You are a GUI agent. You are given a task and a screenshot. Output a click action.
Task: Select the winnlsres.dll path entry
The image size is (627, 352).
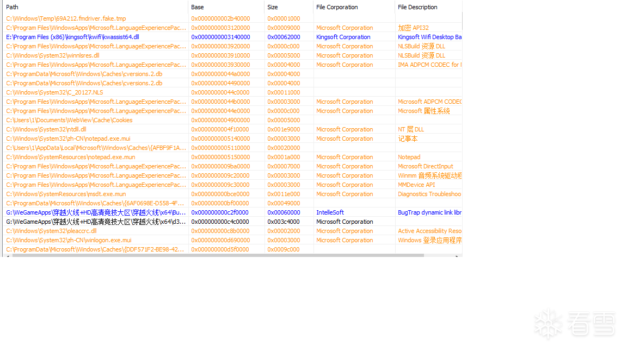click(x=53, y=55)
